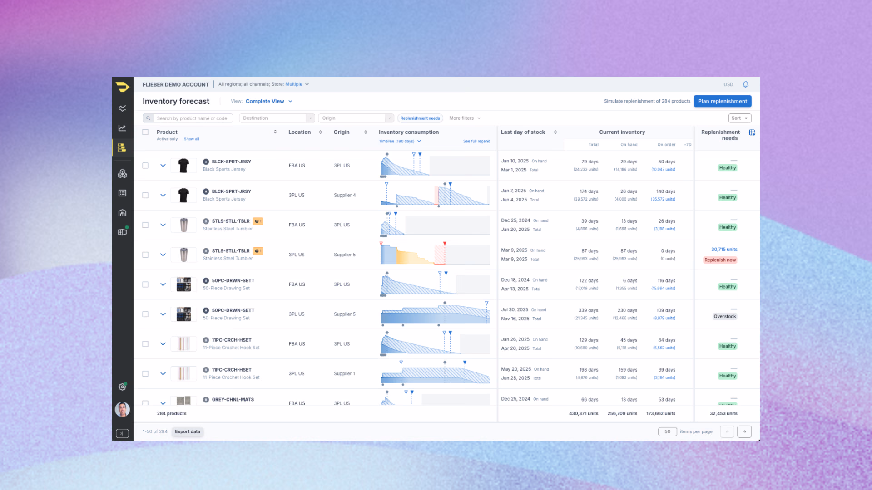Edit the items per page field
Viewport: 872px width, 490px height.
click(x=667, y=431)
